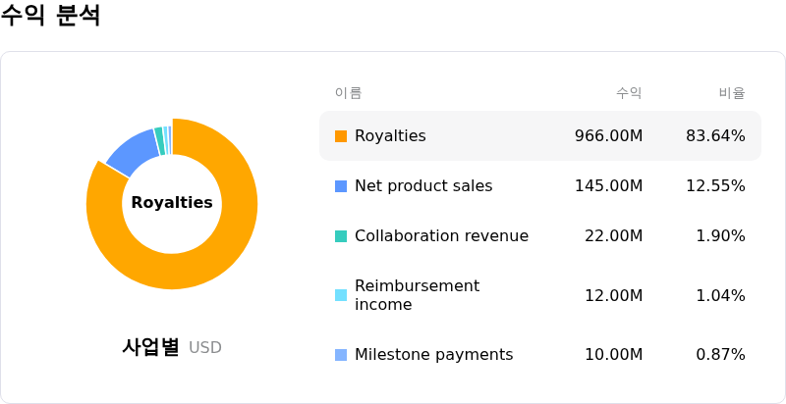Image resolution: width=786 pixels, height=404 pixels.
Task: Click the teal donut chart sliver
Action: pyautogui.click(x=159, y=140)
